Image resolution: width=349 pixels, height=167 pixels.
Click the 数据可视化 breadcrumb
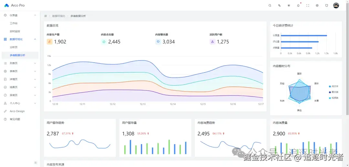pyautogui.click(x=59, y=16)
